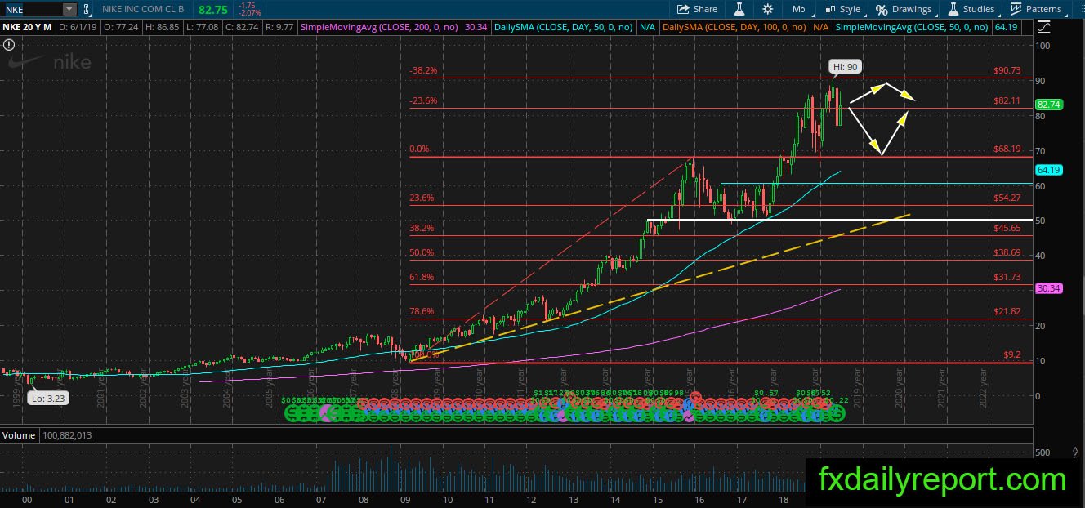1085x508 pixels.
Task: Click the $82.11 Fibonacci level label
Action: [x=1007, y=100]
